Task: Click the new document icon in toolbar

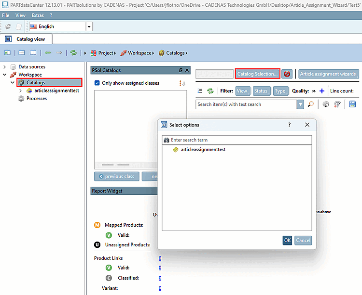Action: [x=19, y=26]
